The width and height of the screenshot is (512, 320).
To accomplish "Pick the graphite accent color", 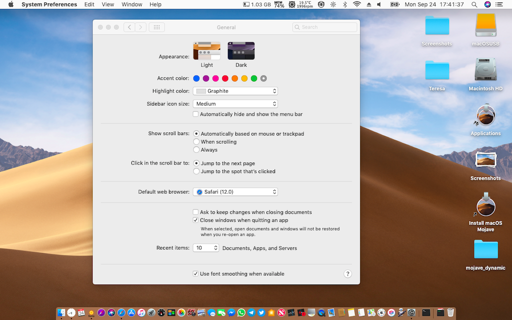I will [x=263, y=78].
